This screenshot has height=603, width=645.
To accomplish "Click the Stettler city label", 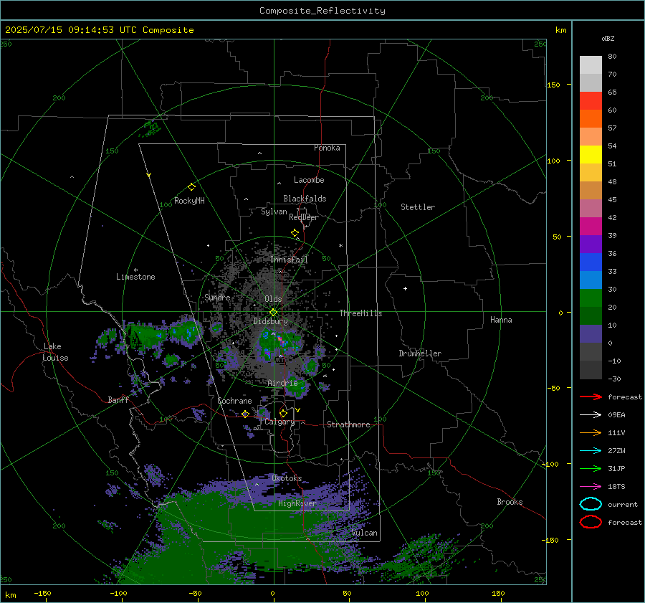I will 418,207.
